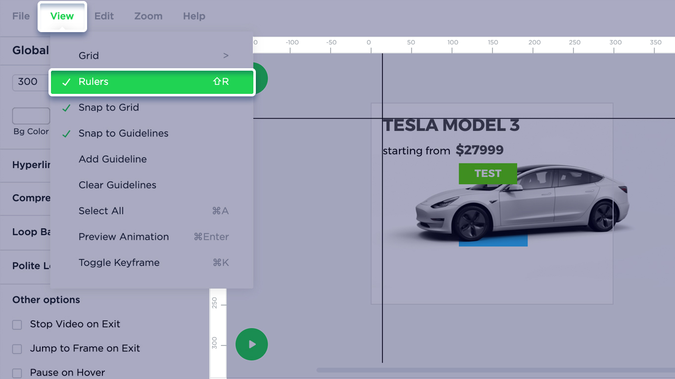Viewport: 675px width, 379px height.
Task: Click the Other options heading
Action: pos(46,300)
